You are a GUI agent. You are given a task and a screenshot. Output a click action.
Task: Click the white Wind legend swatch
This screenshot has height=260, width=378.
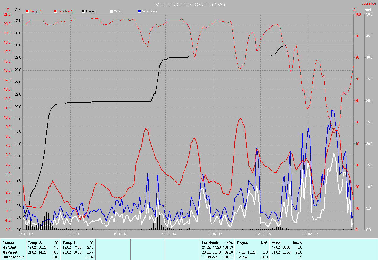111,11
